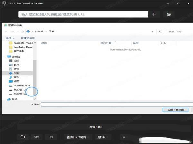193x144 pixels.
Task: Select 音乐 folder in sidebar
Action: (16, 77)
